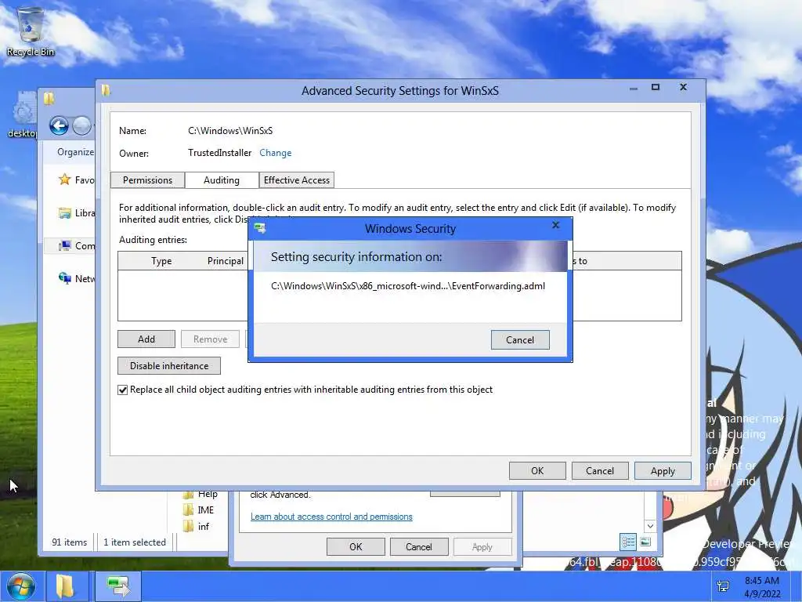
Task: Select the Windows Security taskbar icon
Action: 117,586
